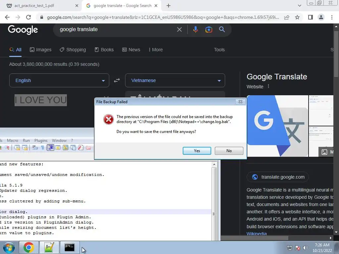Open source language English dropdown
This screenshot has height=254, width=339.
(x=59, y=80)
